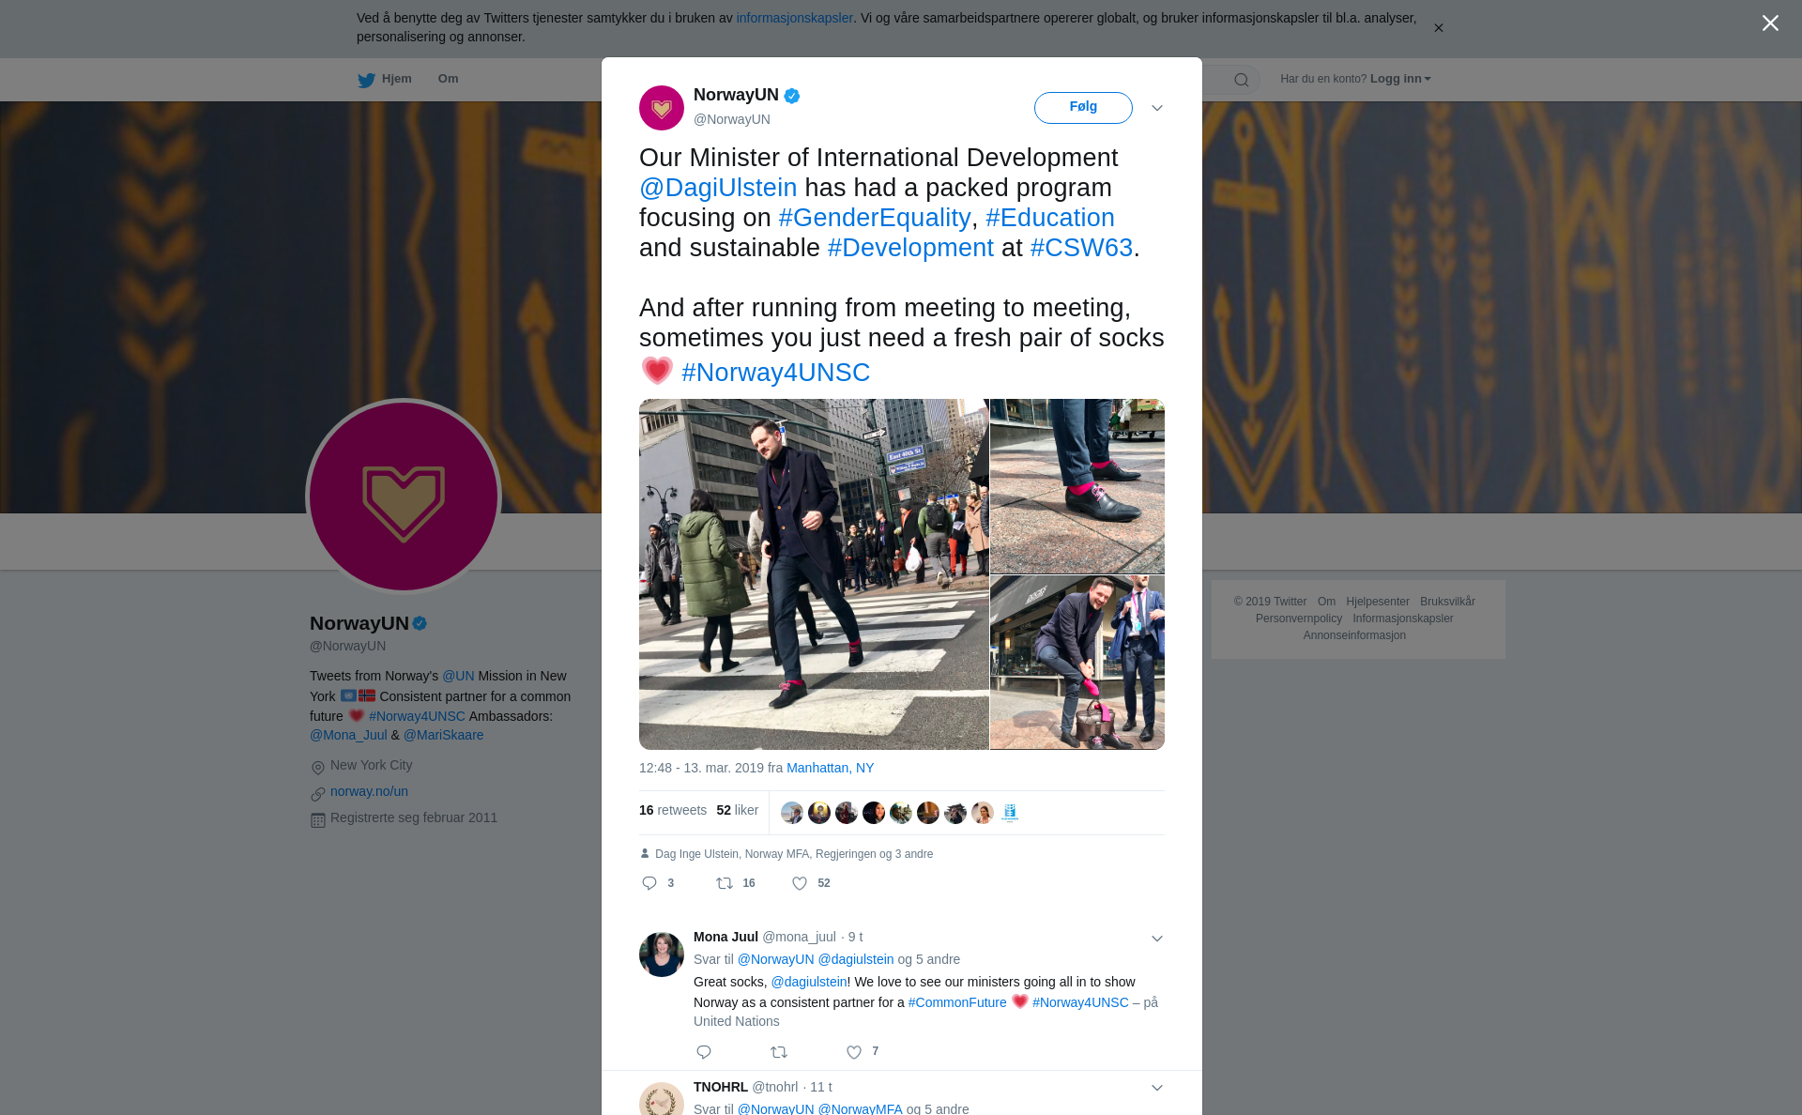Like Mona Juul's reply with 7 likes
This screenshot has height=1115, width=1802.
tap(854, 1052)
